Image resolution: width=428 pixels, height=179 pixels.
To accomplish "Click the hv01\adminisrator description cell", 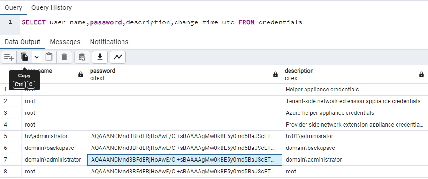I will (355, 136).
